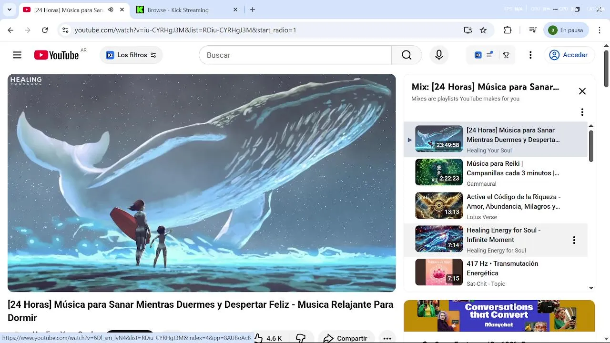Sign in with Acceder button
Viewport: 610px width, 343px height.
(x=569, y=55)
